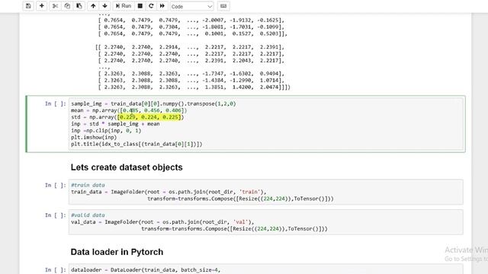Restart the kernel
This screenshot has width=488, height=274.
point(151,6)
